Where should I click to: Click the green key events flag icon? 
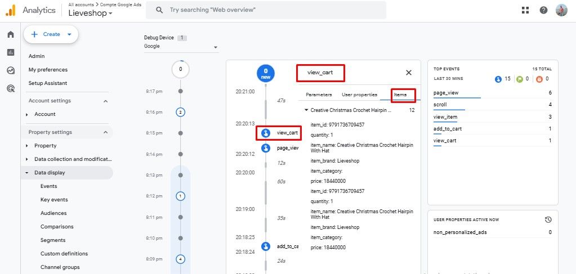click(x=520, y=79)
